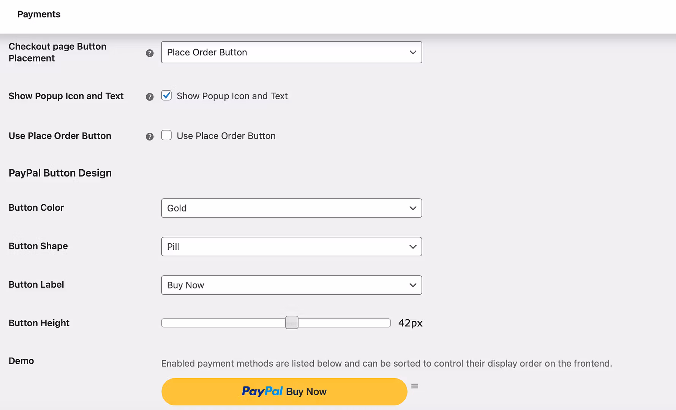
Task: Click the help icon next to Checkout page Button Placement
Action: [149, 53]
